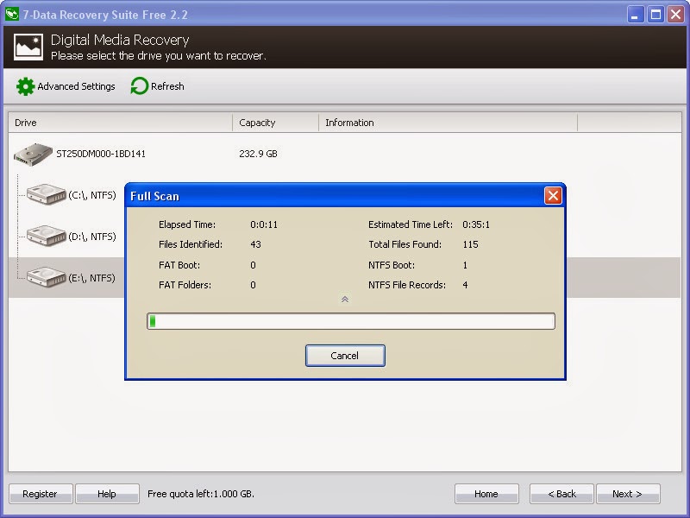This screenshot has width=690, height=518.
Task: Click the Full Scan dialog title
Action: [155, 196]
